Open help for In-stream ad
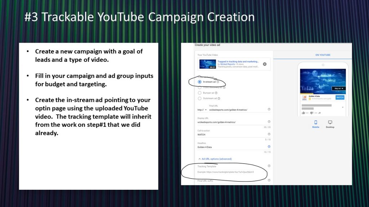The width and height of the screenshot is (369, 207). [x=218, y=82]
